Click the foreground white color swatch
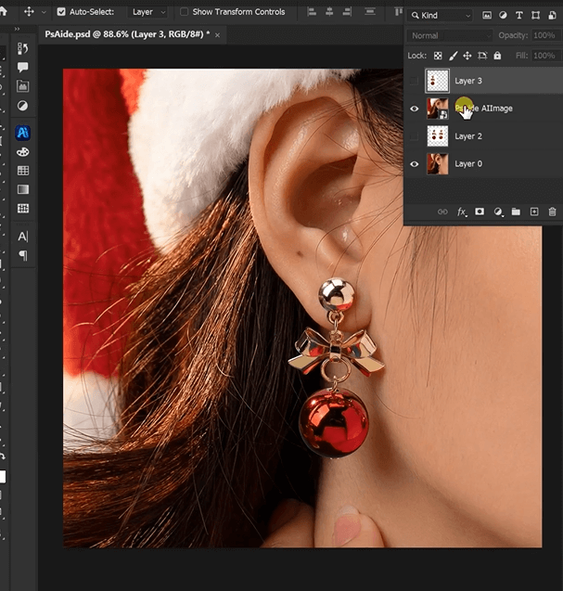The height and width of the screenshot is (591, 563). tap(2, 477)
